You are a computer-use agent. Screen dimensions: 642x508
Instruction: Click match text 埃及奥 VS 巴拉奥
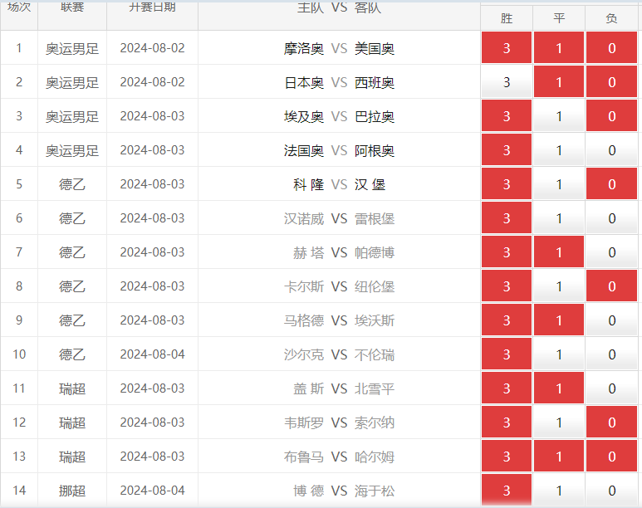339,117
